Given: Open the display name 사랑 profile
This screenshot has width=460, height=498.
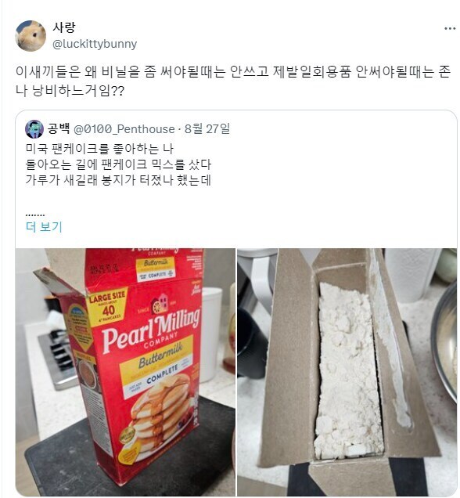Looking at the screenshot, I should click(64, 27).
